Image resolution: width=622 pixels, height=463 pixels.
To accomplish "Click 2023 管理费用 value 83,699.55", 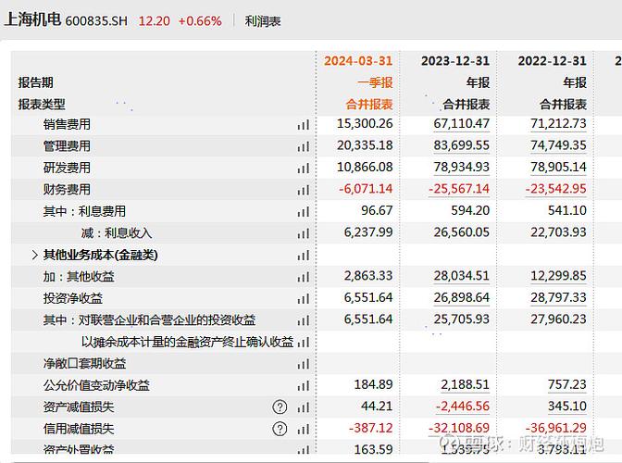I will point(461,145).
